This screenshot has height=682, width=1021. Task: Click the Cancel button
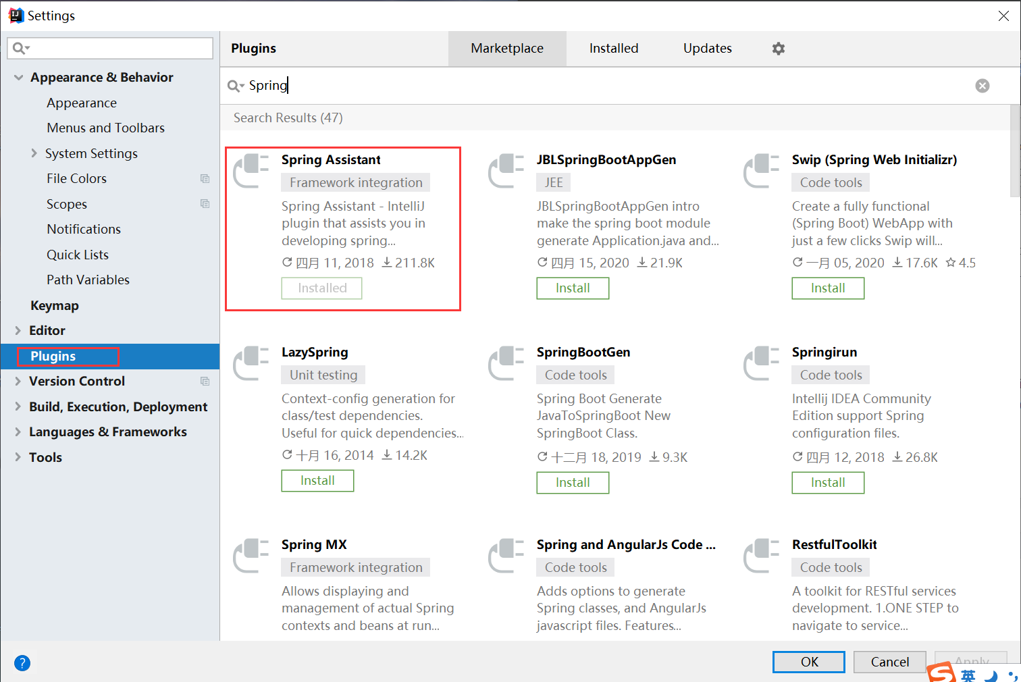(889, 662)
